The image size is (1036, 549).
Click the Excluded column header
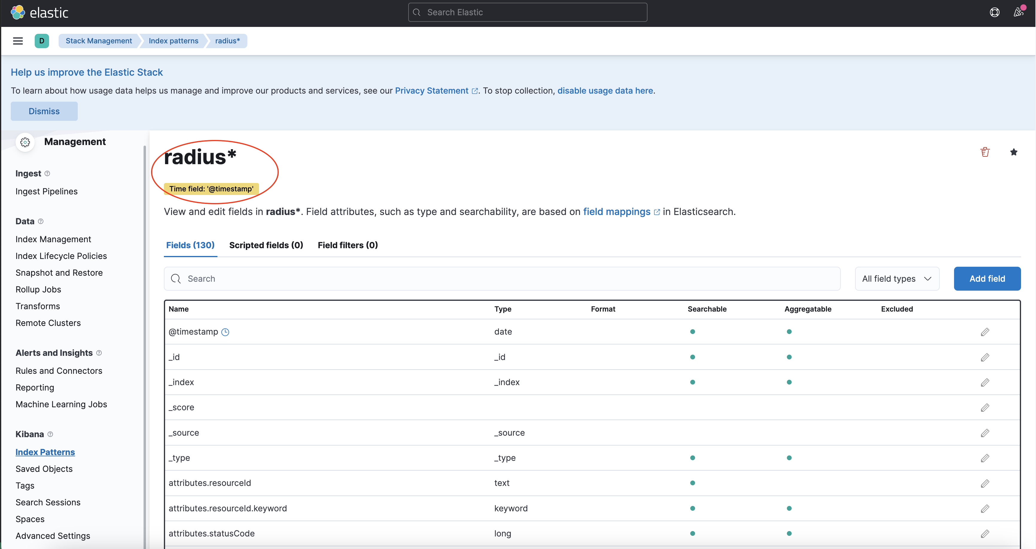click(897, 309)
